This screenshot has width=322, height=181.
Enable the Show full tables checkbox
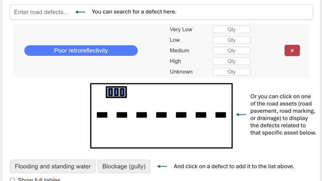tap(12, 180)
